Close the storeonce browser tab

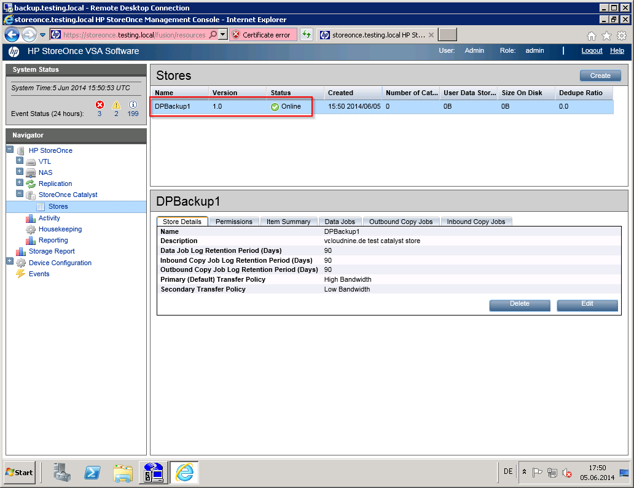[x=431, y=35]
